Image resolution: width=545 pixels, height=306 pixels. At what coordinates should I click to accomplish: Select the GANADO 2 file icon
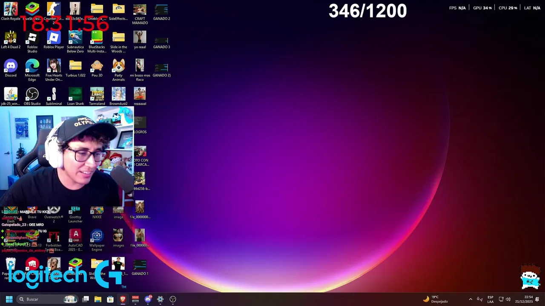tap(161, 12)
